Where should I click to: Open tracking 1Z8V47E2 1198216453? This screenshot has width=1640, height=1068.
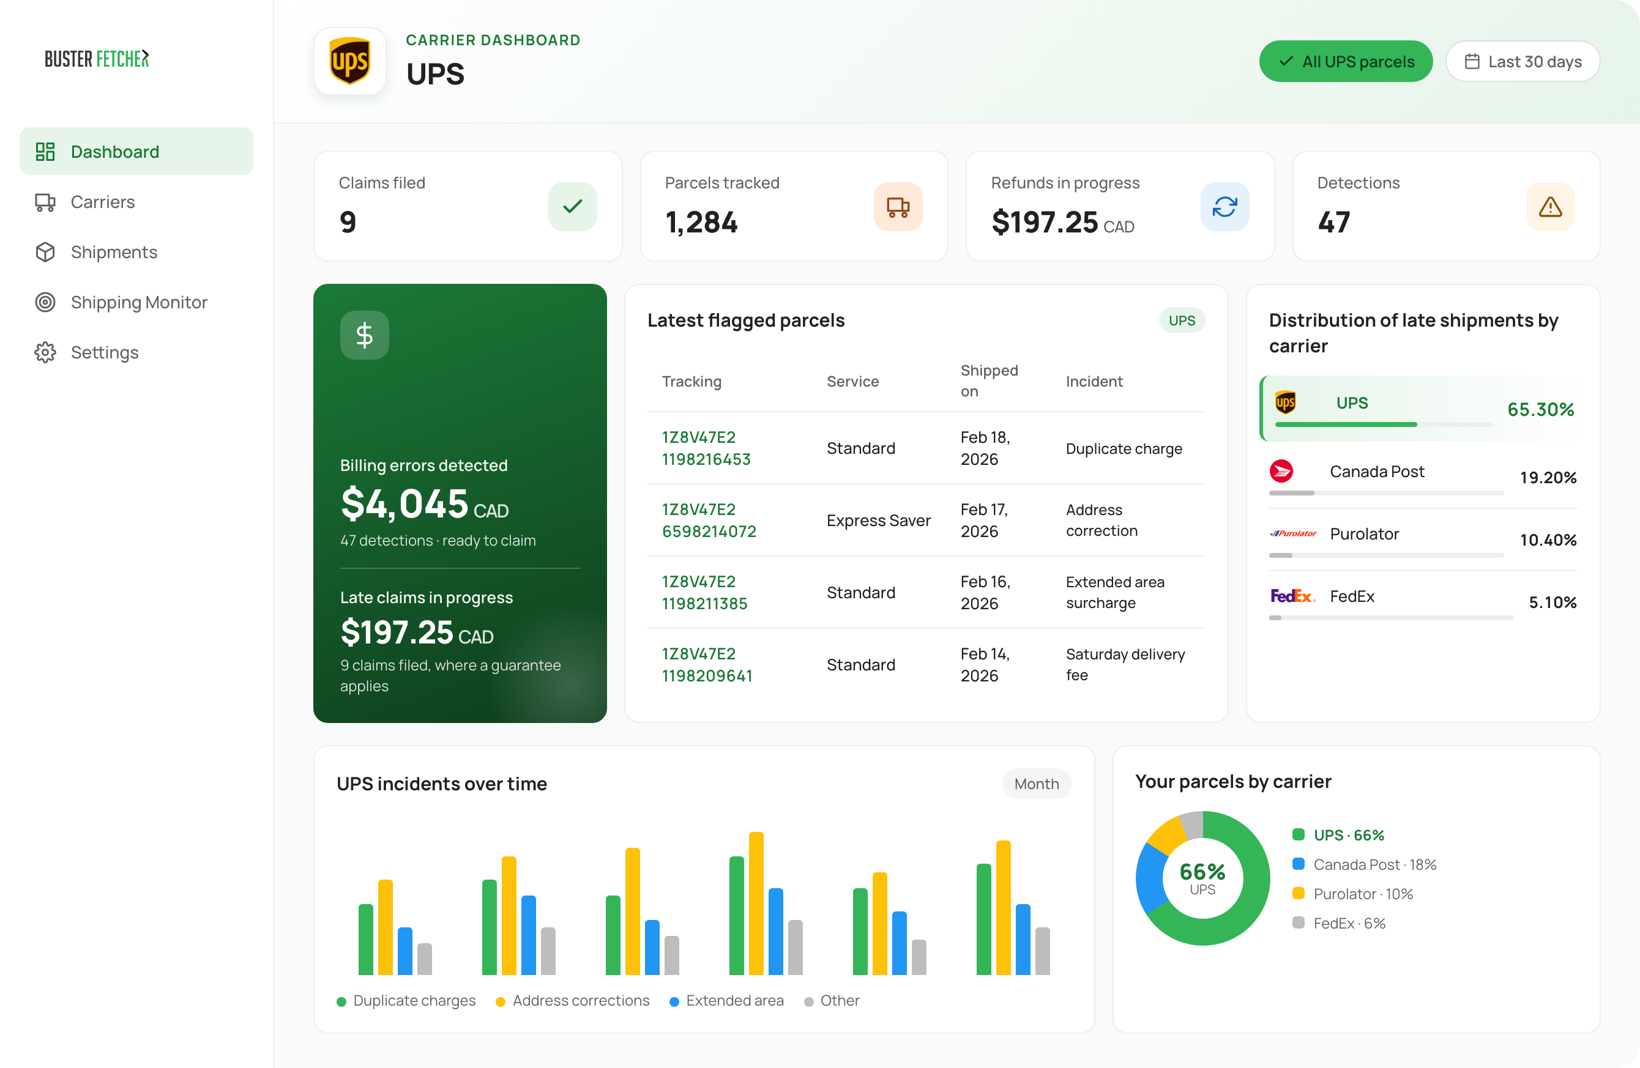pyautogui.click(x=706, y=448)
